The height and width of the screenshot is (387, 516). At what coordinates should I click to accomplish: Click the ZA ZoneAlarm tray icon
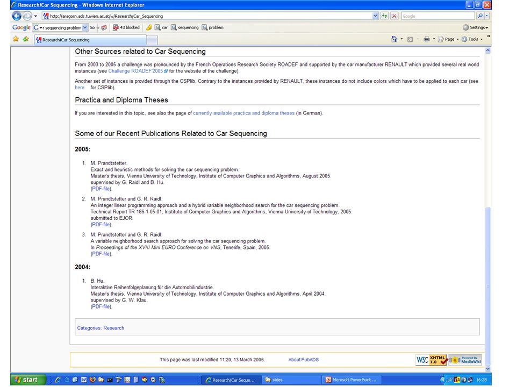pos(457,380)
